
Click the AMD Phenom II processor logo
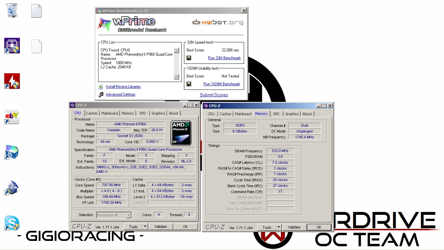point(181,133)
